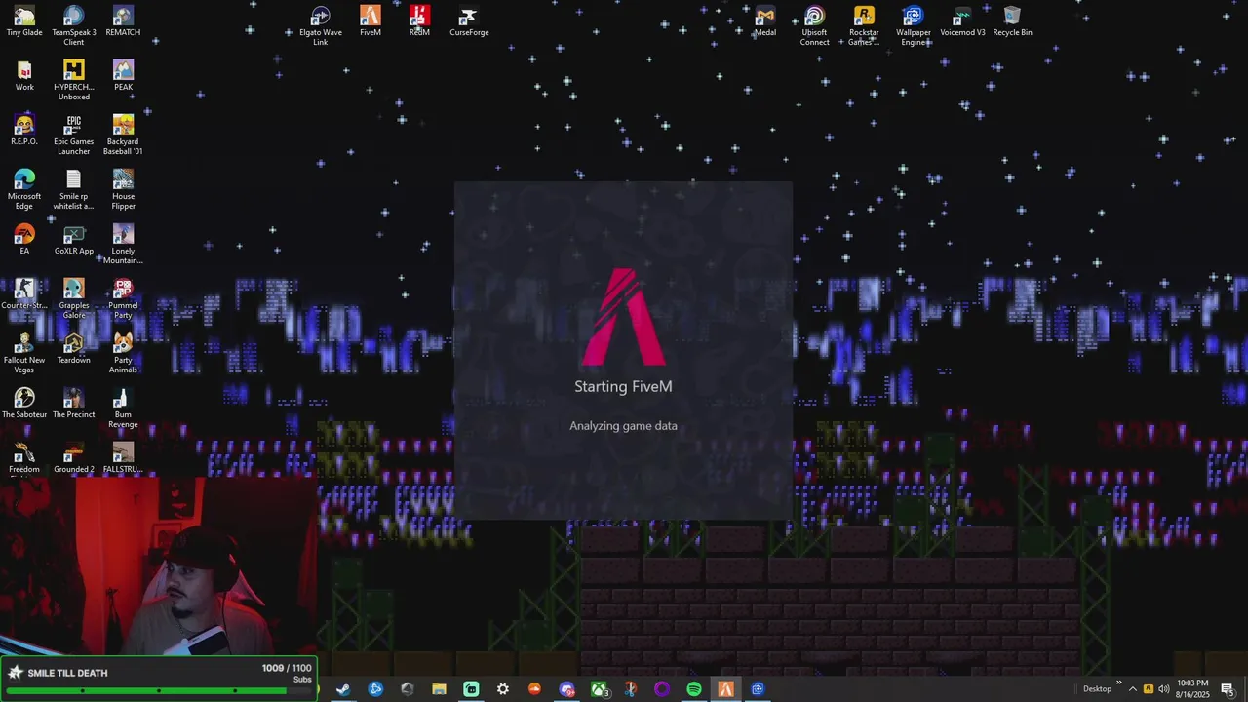
Task: Select the Medal desktop icon
Action: (x=765, y=21)
